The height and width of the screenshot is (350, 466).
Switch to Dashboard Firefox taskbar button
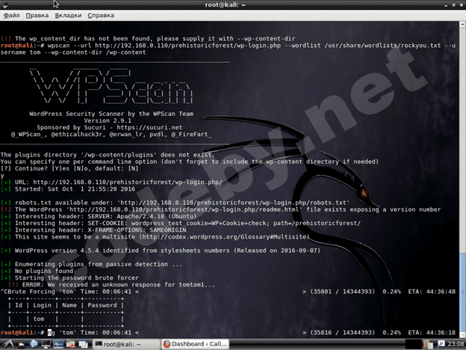coord(196,344)
